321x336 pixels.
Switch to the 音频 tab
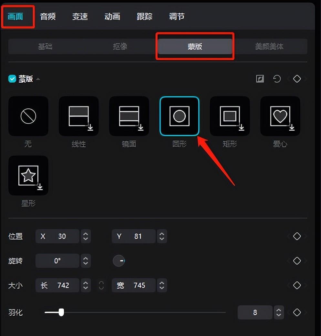point(48,16)
